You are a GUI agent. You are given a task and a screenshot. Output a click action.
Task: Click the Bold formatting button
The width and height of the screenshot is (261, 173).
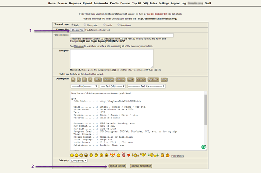(73, 79)
